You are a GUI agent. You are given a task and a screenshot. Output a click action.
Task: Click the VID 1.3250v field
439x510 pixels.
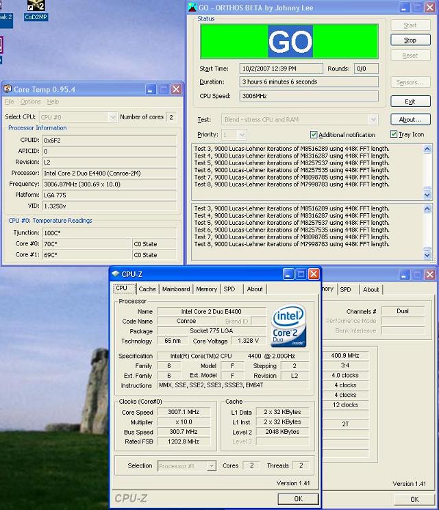(110, 206)
